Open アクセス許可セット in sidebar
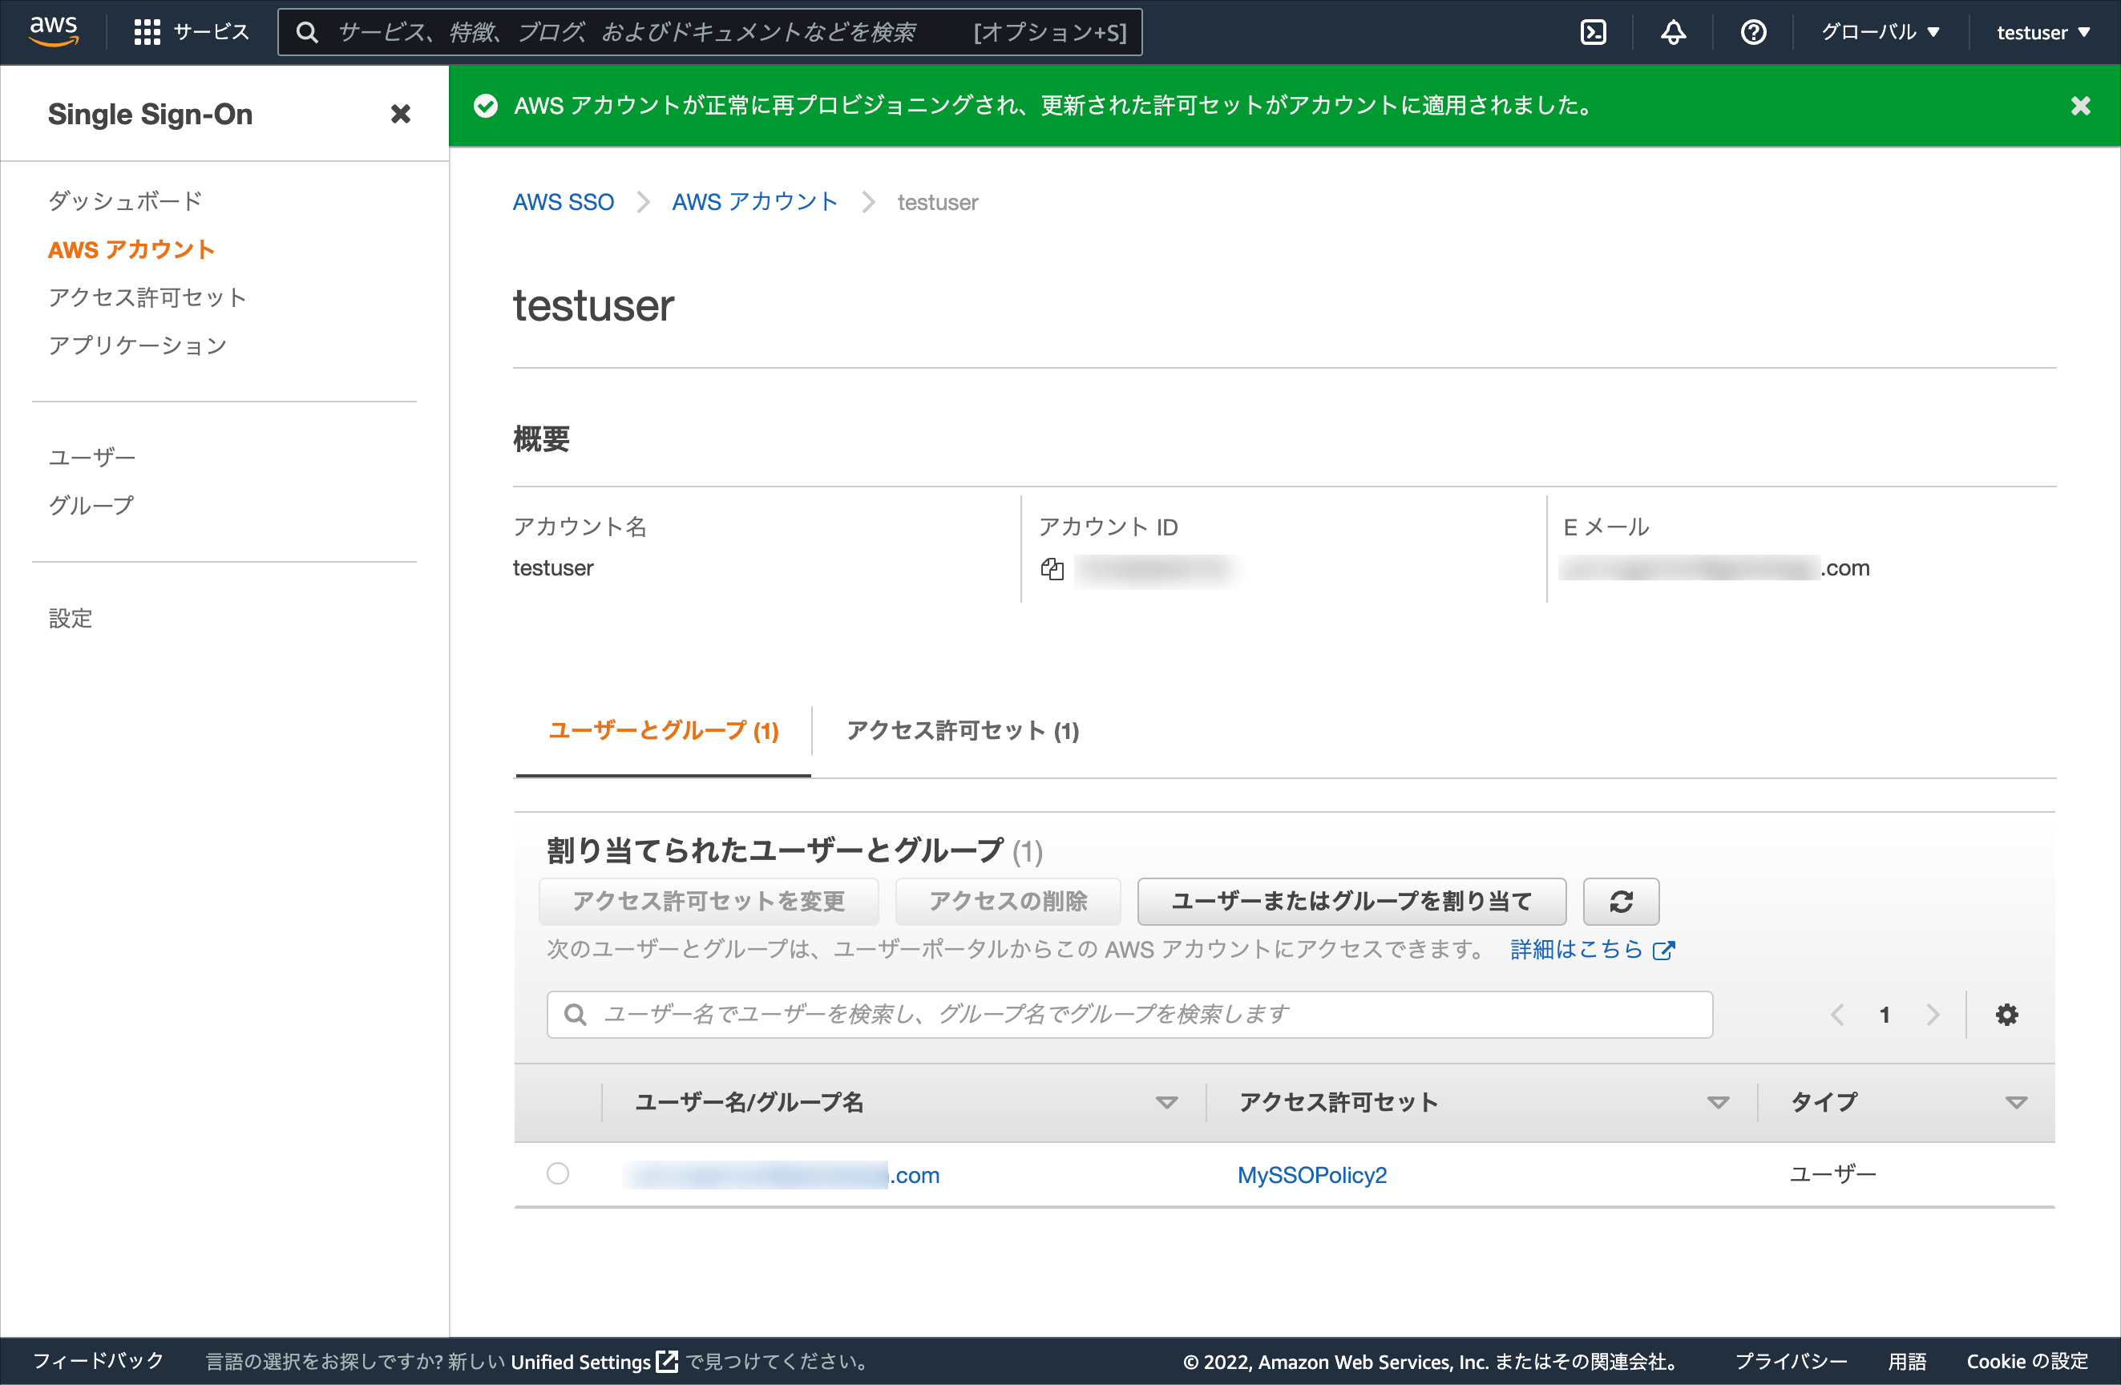The height and width of the screenshot is (1385, 2121). point(147,297)
